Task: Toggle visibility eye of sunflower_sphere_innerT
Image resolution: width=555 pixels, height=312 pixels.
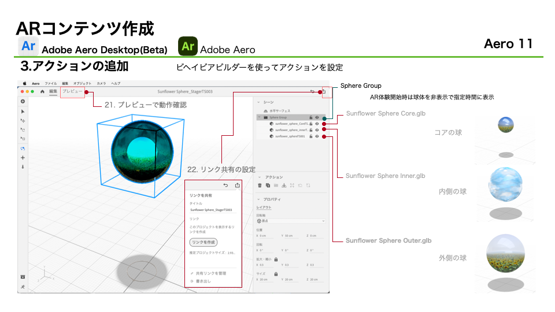Action: (317, 130)
